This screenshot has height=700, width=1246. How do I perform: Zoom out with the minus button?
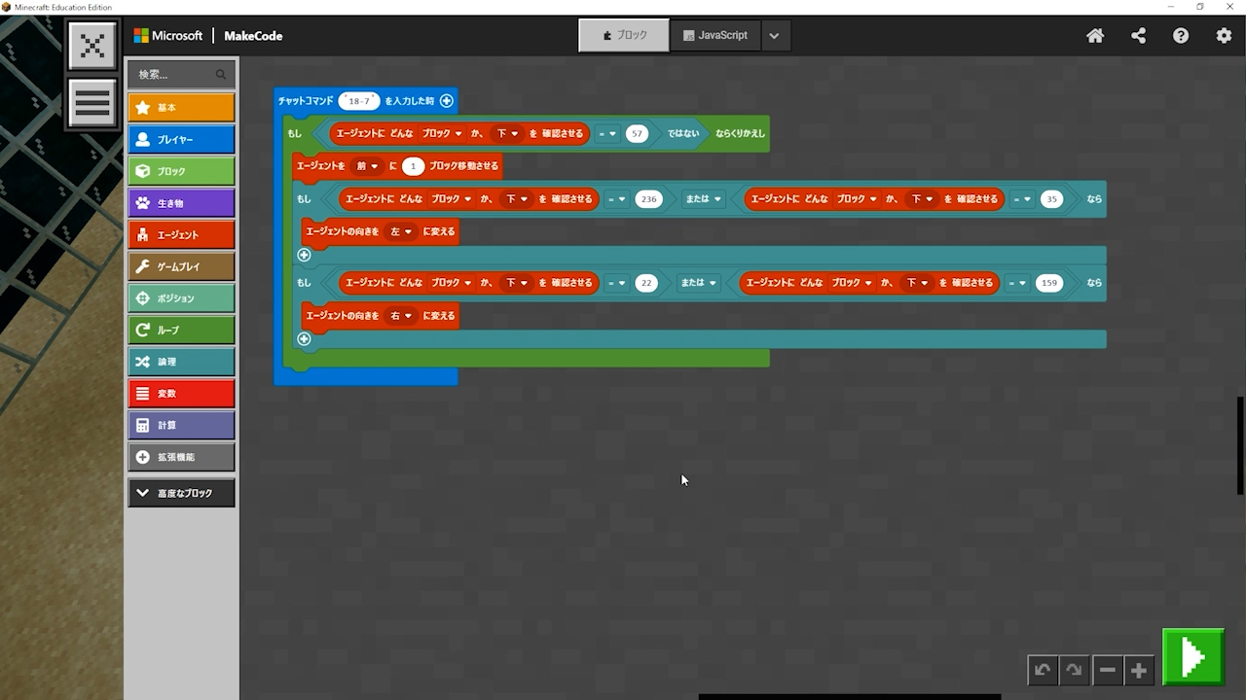pos(1107,670)
